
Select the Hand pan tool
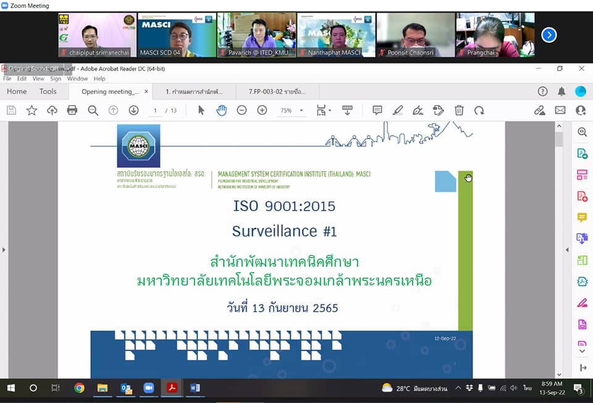[222, 111]
